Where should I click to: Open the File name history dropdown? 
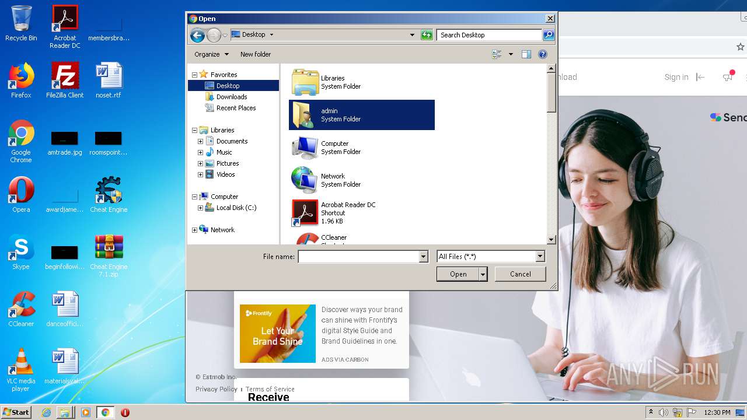click(x=424, y=257)
